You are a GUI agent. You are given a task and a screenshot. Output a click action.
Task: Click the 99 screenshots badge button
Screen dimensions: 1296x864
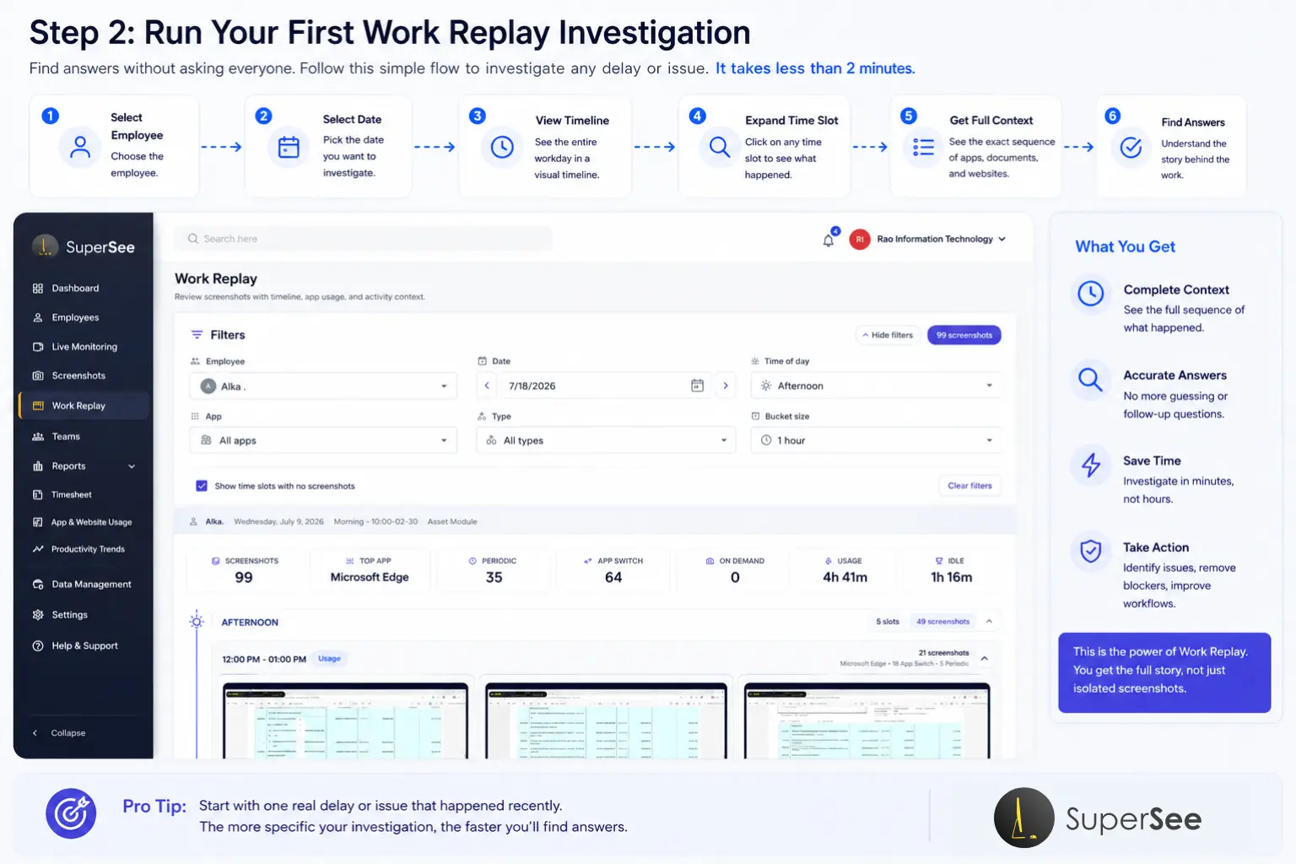coord(964,336)
